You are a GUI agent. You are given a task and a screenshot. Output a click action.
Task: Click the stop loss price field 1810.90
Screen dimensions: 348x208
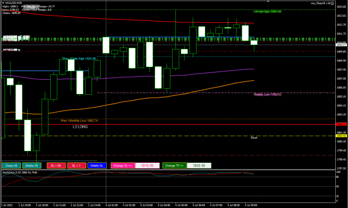tap(147, 166)
